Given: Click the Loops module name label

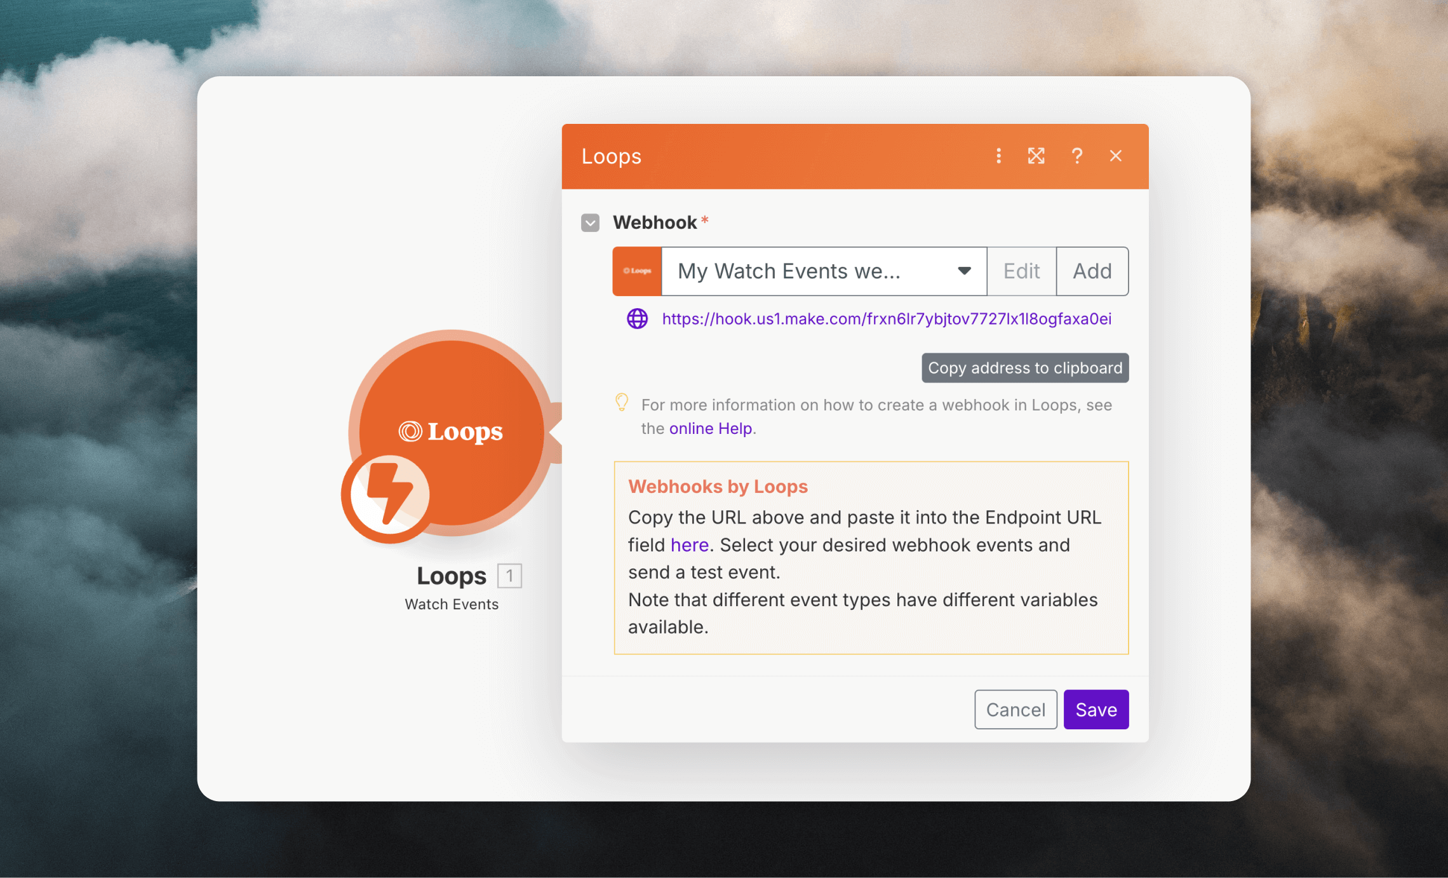Looking at the screenshot, I should [x=451, y=576].
